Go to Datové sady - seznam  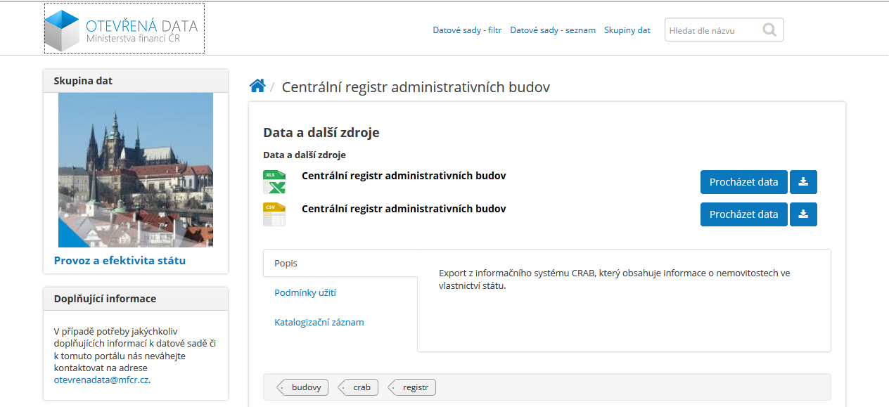pyautogui.click(x=553, y=30)
